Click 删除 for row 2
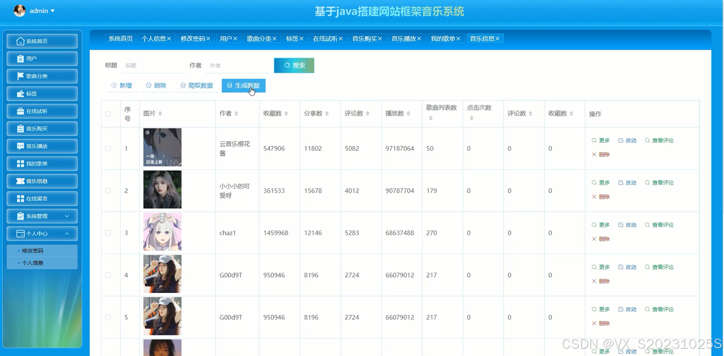The image size is (724, 356). point(601,197)
